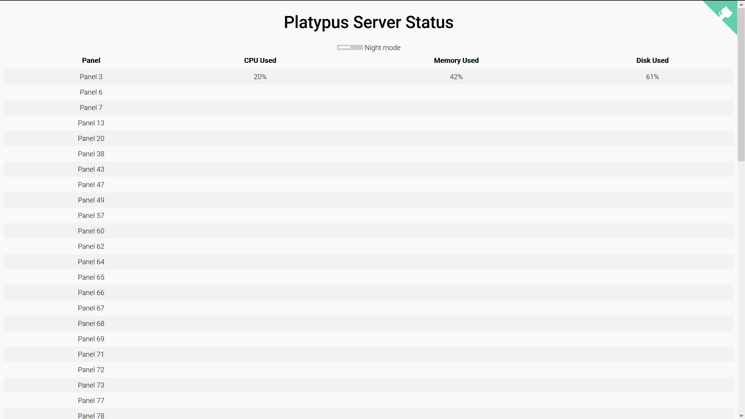Click the Platypus Server Status title
The height and width of the screenshot is (419, 745).
tap(368, 22)
